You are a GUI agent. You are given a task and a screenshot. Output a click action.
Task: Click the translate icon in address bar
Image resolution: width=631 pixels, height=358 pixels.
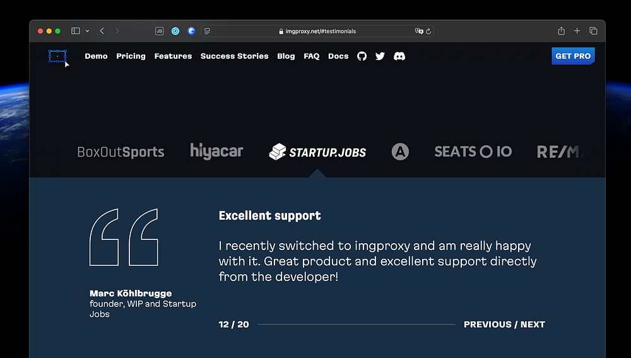[419, 31]
